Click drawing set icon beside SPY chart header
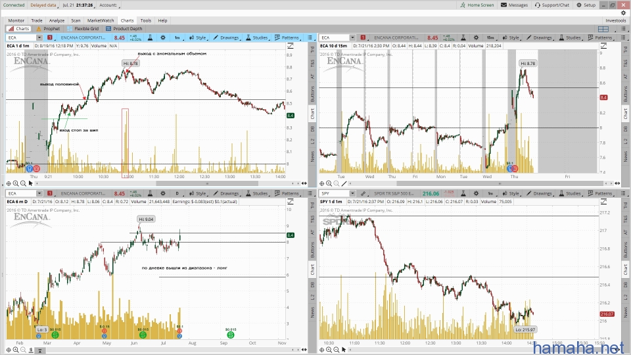Viewport: 631px width, 355px height. click(x=603, y=202)
